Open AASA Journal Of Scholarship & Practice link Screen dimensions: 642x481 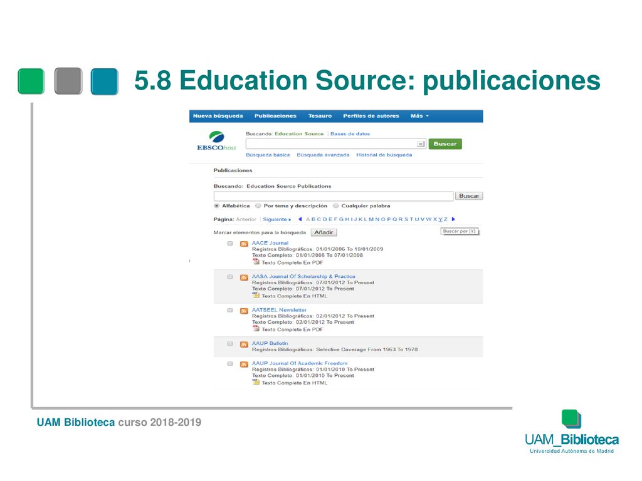point(303,276)
